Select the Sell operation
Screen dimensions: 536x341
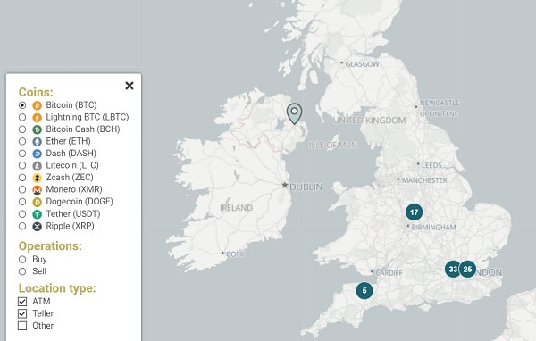coord(22,271)
